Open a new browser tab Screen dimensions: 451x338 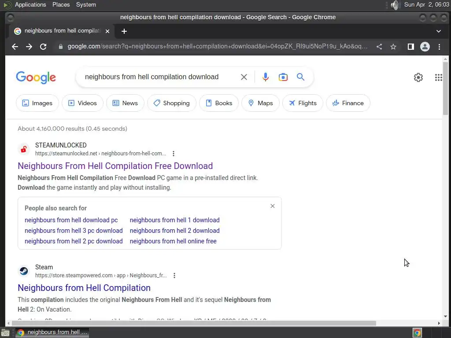pos(124,31)
